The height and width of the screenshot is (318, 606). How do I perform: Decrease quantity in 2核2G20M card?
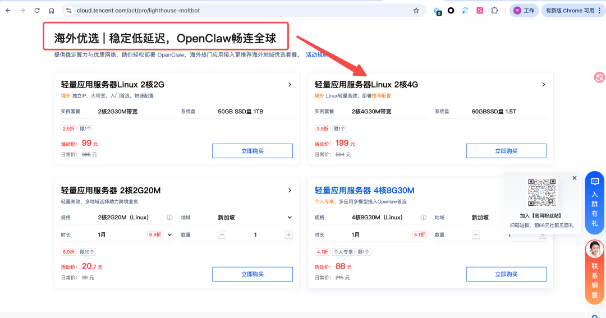coord(222,235)
